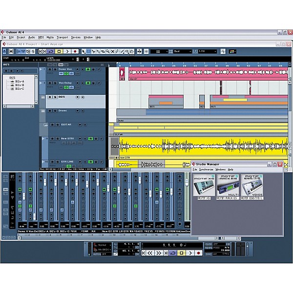The image size is (293, 293).
Task: Mute the BG'S folder track
Action: click(50, 97)
